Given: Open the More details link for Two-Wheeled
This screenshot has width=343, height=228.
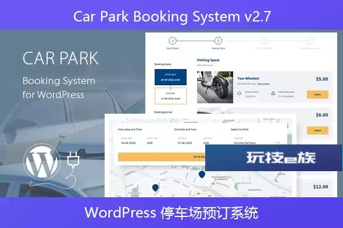Looking at the screenshot, I should (263, 84).
